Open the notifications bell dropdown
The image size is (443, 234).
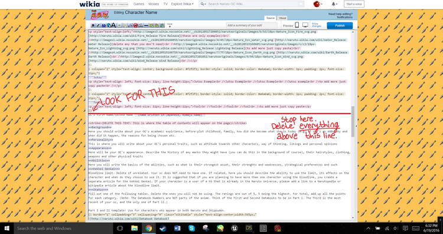pyautogui.click(x=334, y=4)
